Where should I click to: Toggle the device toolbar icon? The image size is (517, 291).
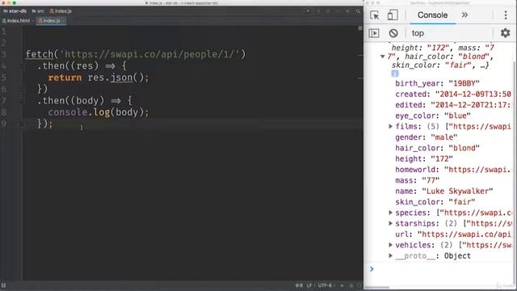coord(393,15)
